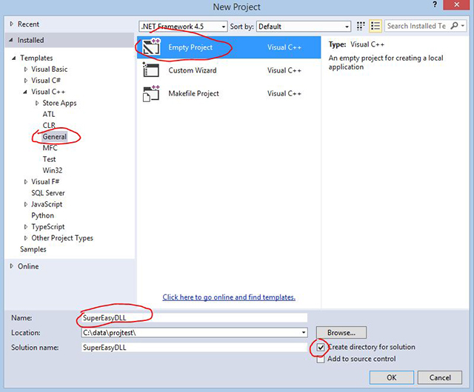Open the Location path dropdown arrow
474x392 pixels.
(x=303, y=333)
